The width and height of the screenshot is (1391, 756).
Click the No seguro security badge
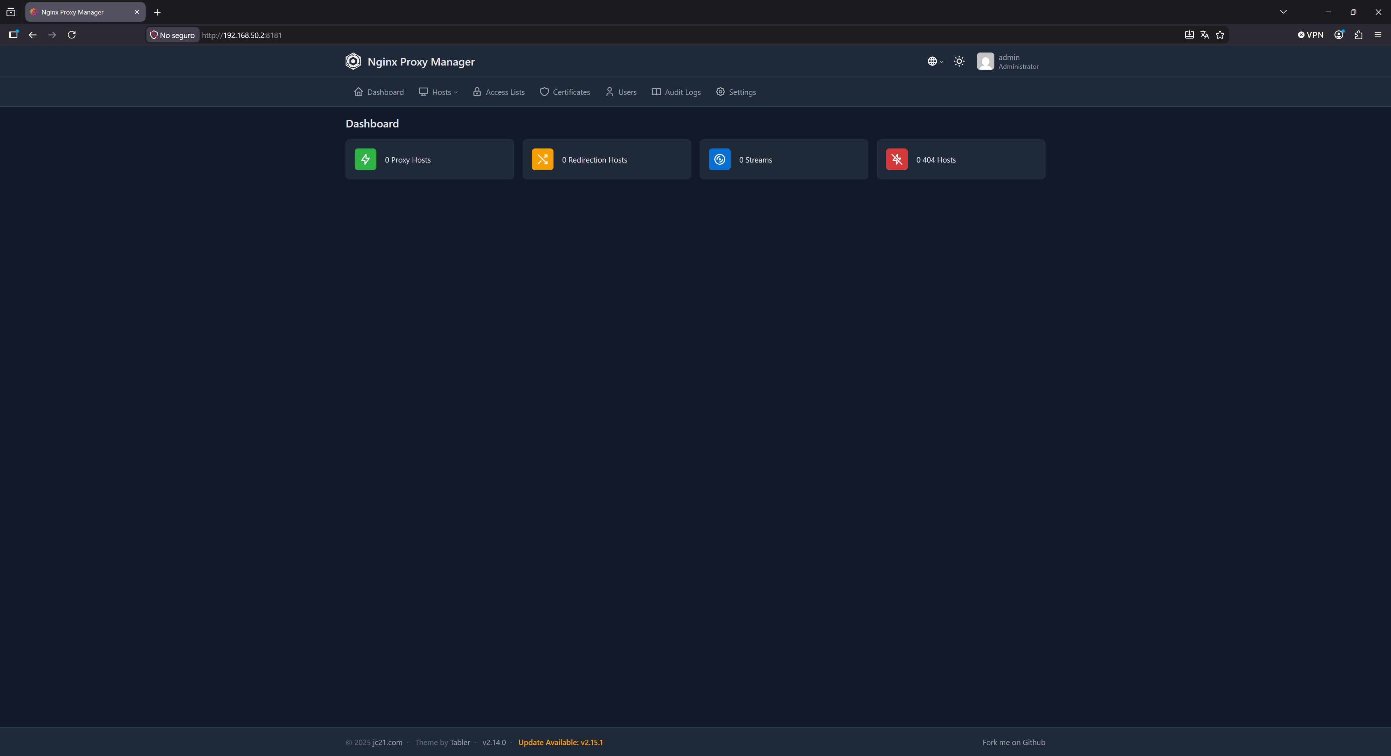point(172,35)
